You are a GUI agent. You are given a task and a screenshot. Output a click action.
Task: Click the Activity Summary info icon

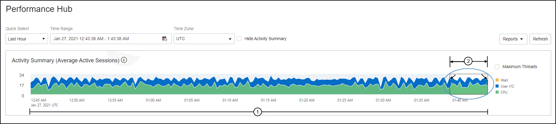tap(124, 60)
